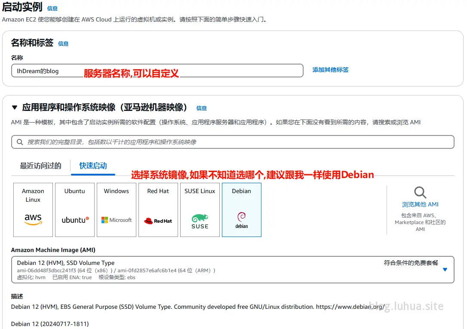Screen dimensions: 467x329
Task: Click the AMI catalog search field
Action: click(233, 142)
